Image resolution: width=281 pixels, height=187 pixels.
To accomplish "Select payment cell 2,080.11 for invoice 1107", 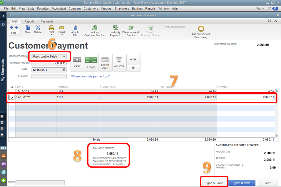I will 246,97.
